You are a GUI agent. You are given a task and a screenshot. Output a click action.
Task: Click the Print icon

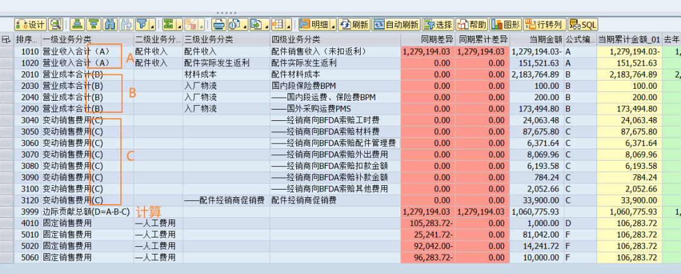click(219, 25)
